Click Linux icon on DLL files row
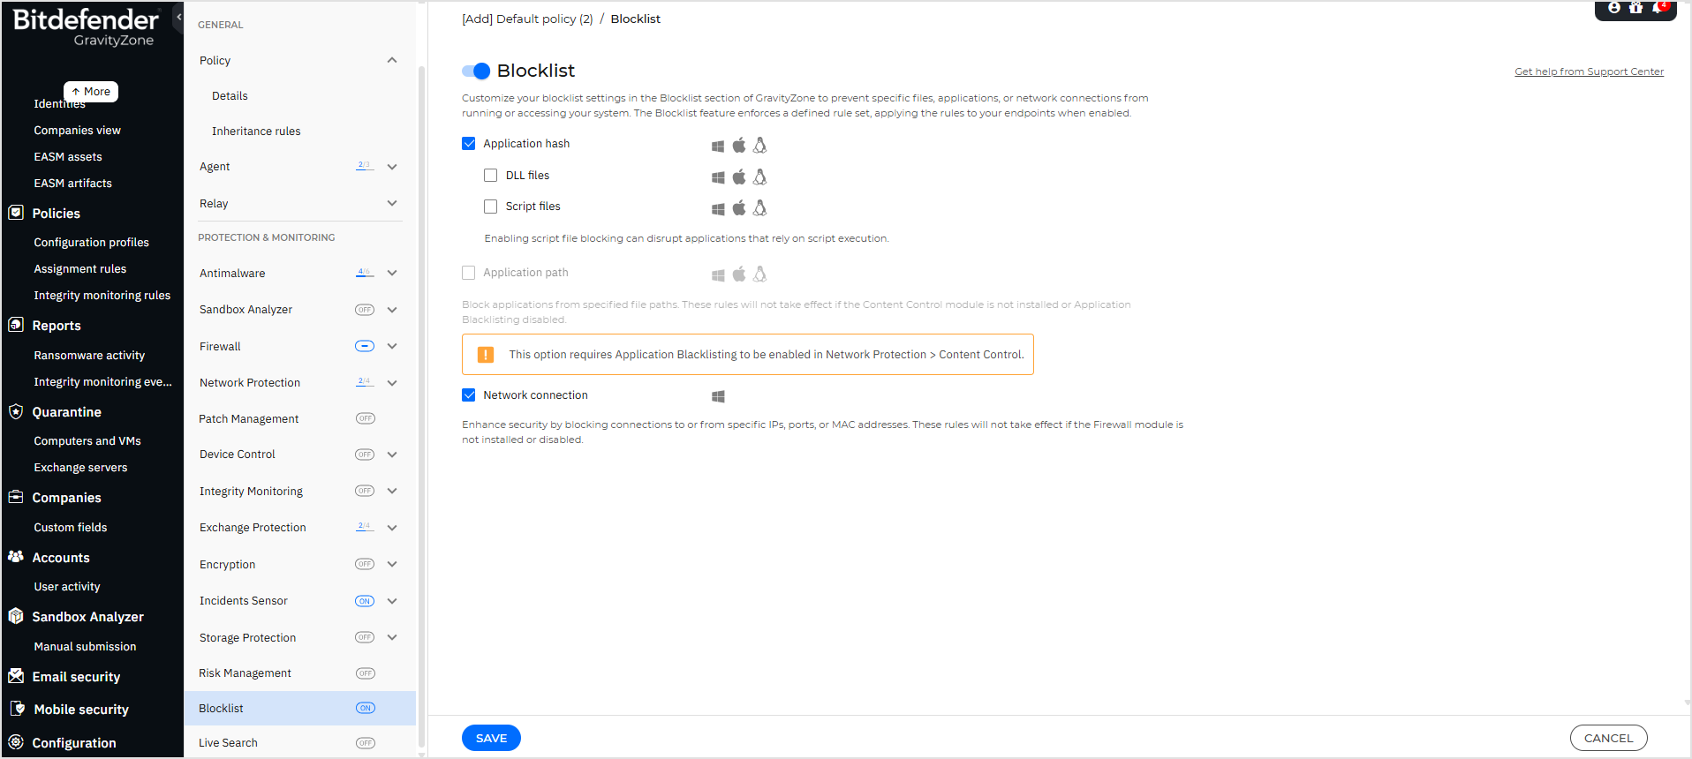The image size is (1692, 759). coord(759,177)
